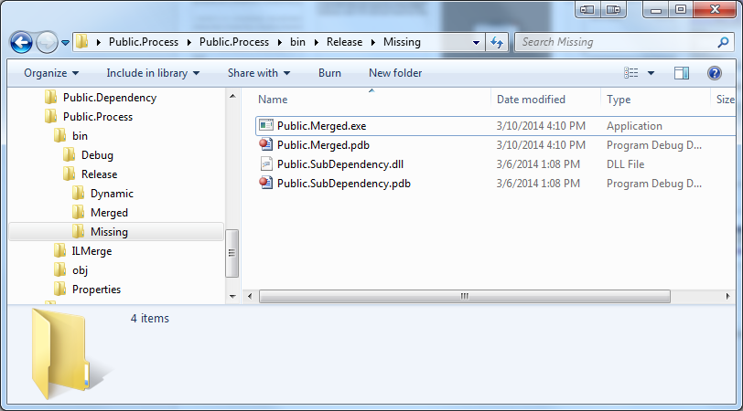Expand the Include in library menu

coord(153,73)
